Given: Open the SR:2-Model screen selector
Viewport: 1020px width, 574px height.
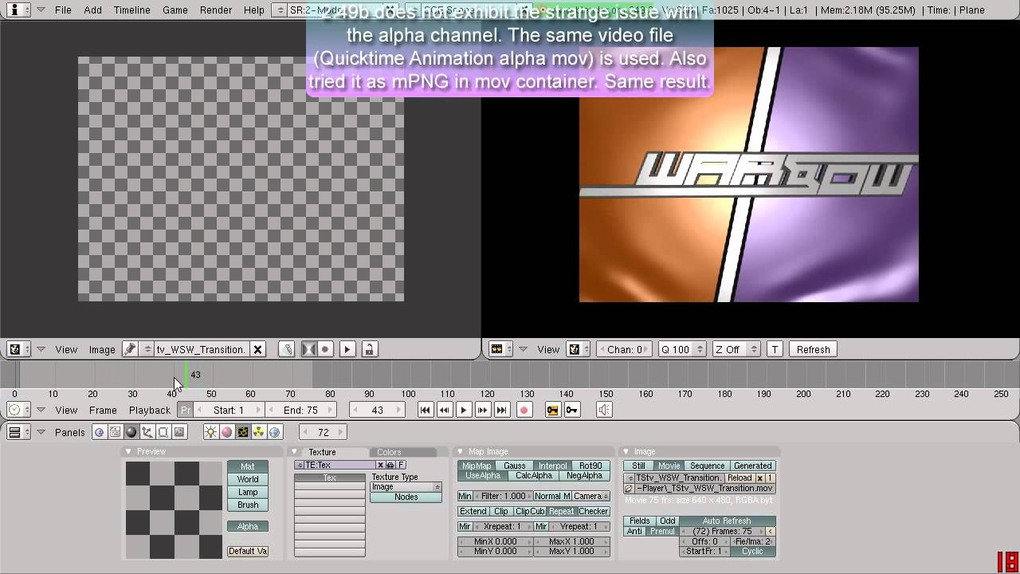Looking at the screenshot, I should point(278,10).
